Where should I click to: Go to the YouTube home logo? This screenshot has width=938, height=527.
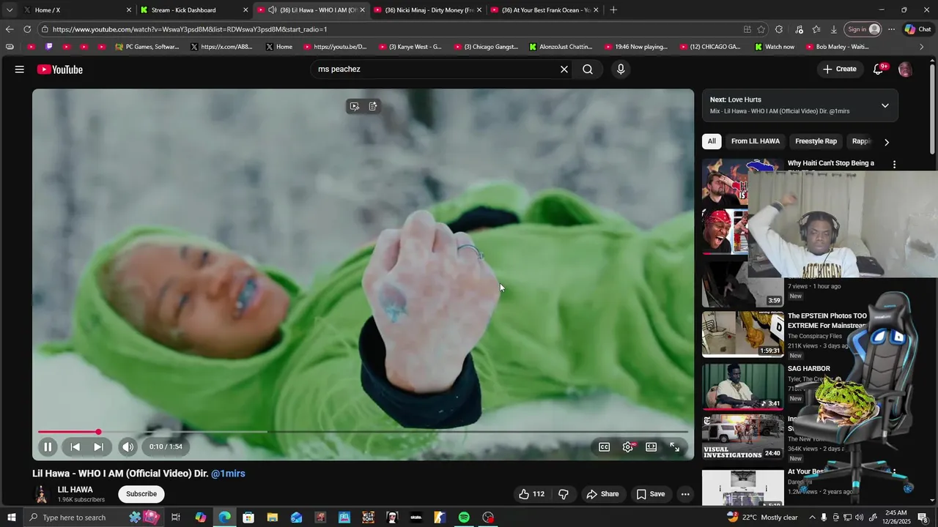60,70
